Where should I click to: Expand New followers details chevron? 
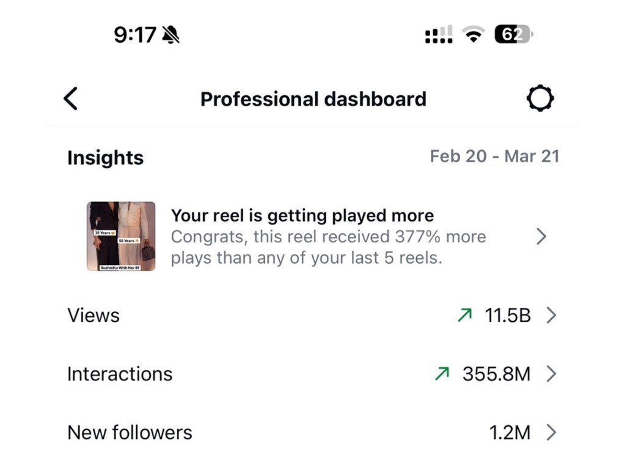[x=551, y=432]
